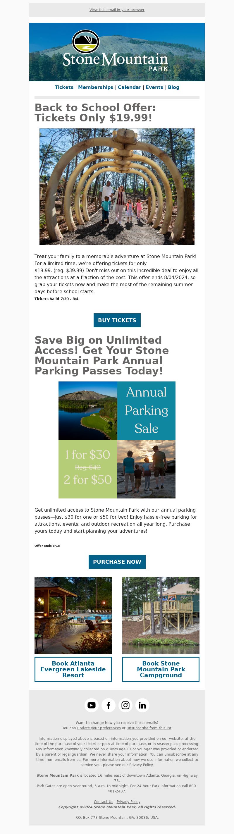Open the Facebook social icon
This screenshot has height=834, width=234.
tap(109, 705)
